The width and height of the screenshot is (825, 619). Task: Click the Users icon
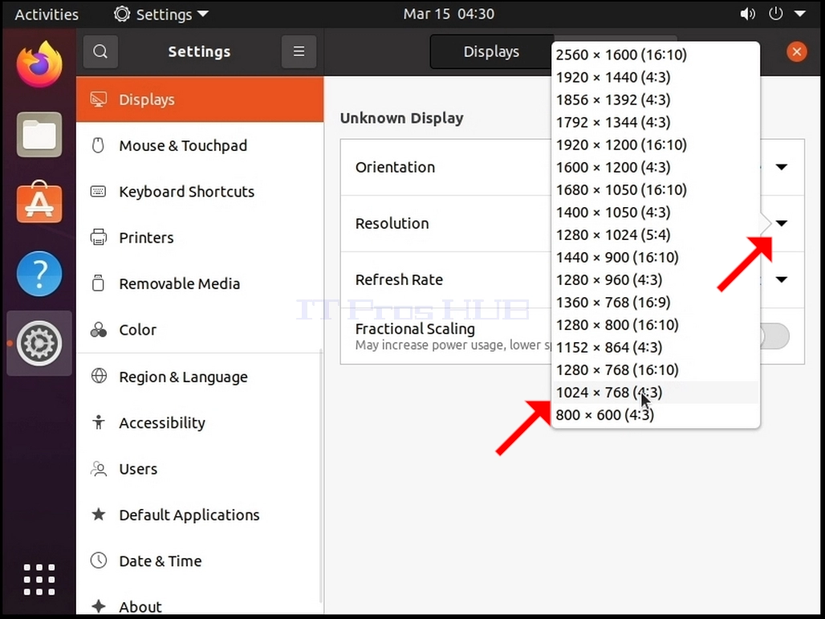coord(99,468)
